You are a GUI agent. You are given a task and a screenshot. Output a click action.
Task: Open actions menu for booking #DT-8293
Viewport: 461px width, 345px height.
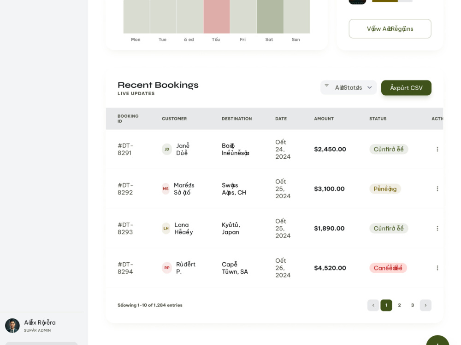pos(437,228)
